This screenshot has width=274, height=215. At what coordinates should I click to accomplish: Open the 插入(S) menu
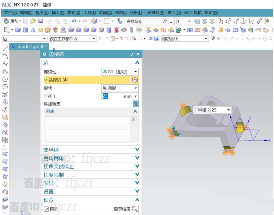click(58, 13)
